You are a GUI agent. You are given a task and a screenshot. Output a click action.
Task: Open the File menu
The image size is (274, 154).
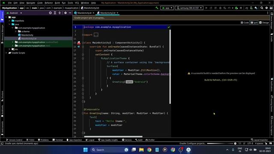click(x=10, y=3)
